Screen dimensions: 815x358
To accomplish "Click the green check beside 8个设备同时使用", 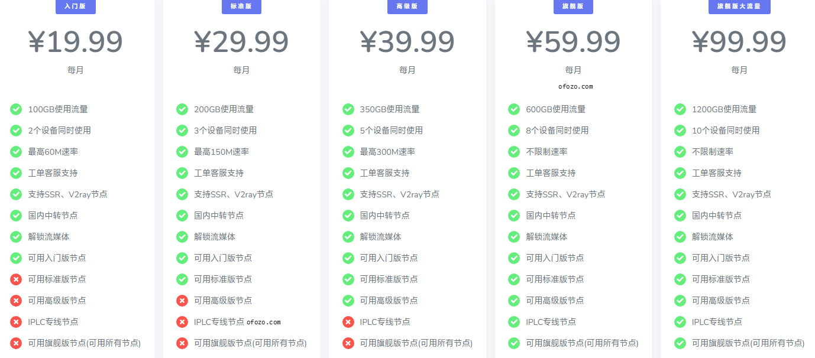I will (514, 131).
